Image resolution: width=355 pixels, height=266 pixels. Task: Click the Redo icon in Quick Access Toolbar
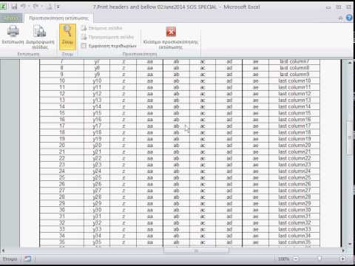pyautogui.click(x=36, y=7)
